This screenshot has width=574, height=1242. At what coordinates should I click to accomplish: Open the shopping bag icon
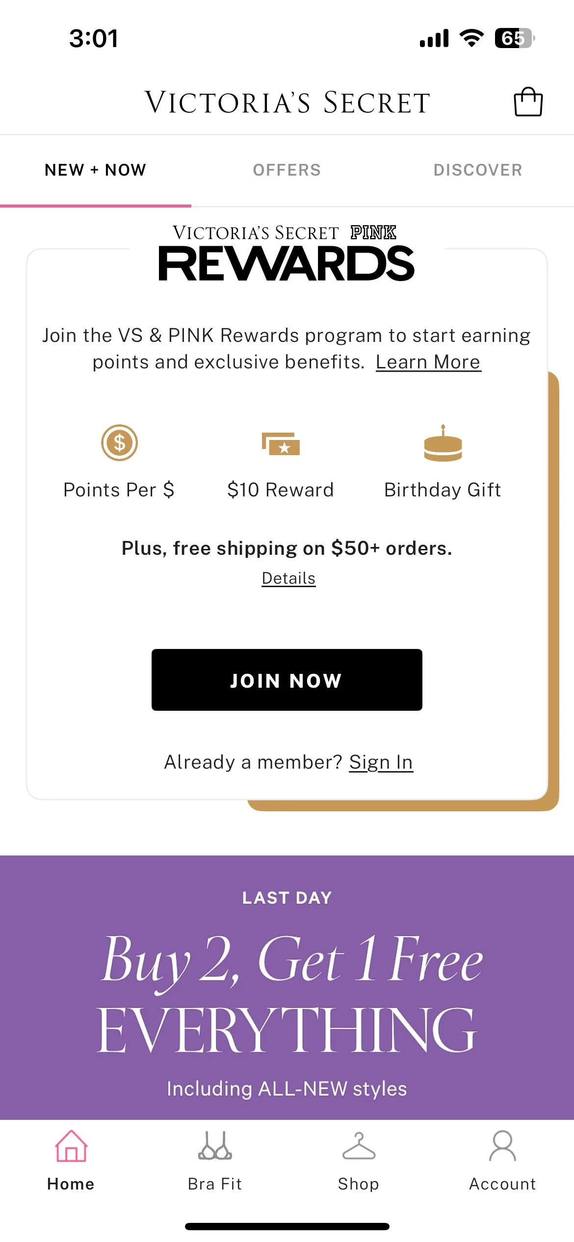click(528, 102)
